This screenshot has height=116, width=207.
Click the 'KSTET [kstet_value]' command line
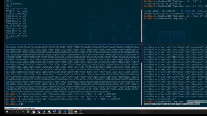point(17,26)
